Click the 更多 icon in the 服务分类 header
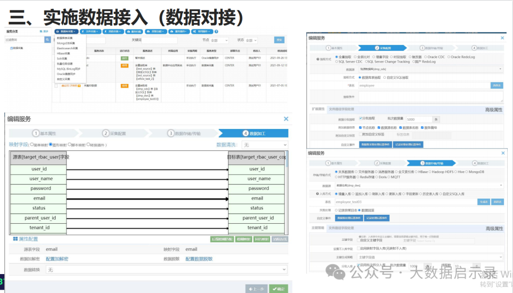 tap(41, 31)
